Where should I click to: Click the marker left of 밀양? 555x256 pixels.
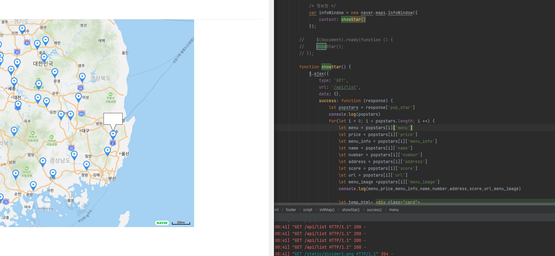pos(74,155)
